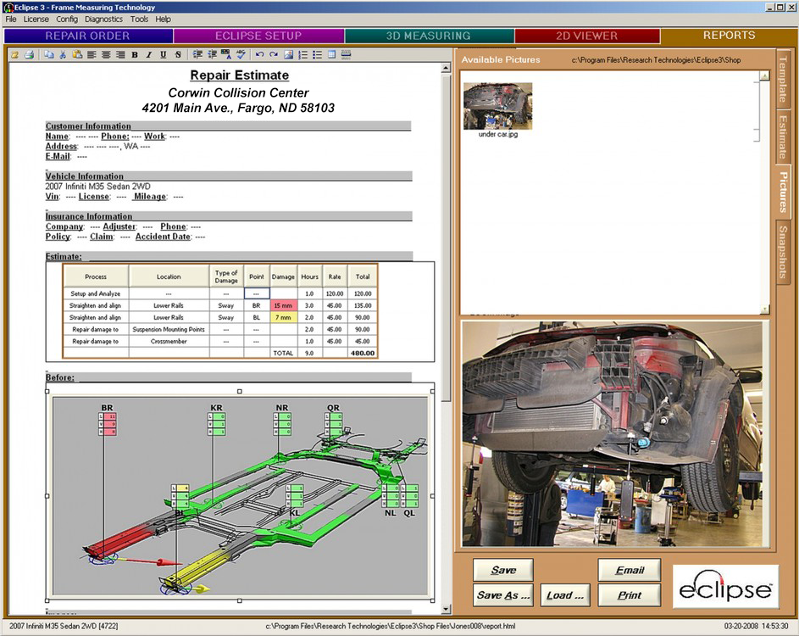Toggle bold formatting
Image resolution: width=799 pixels, height=636 pixels.
point(135,55)
